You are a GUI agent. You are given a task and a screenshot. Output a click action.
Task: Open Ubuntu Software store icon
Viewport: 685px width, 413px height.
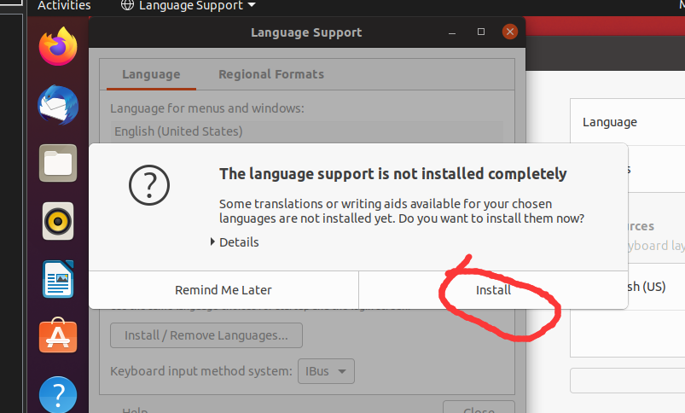click(58, 337)
